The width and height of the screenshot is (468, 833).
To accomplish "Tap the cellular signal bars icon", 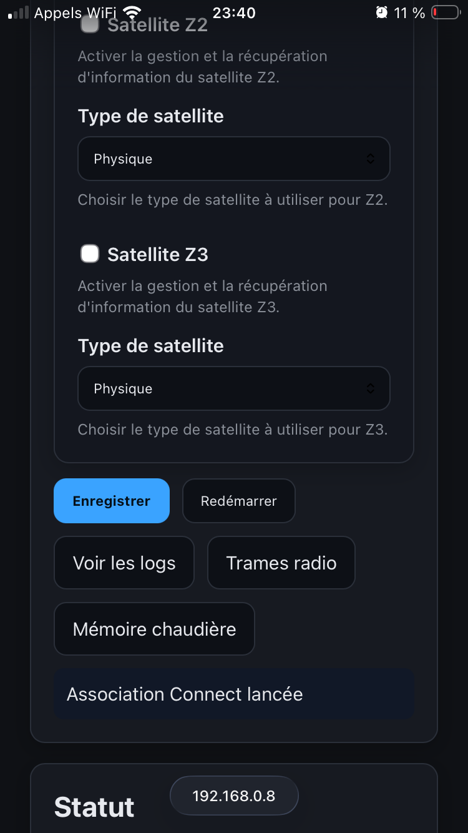I will tap(19, 12).
